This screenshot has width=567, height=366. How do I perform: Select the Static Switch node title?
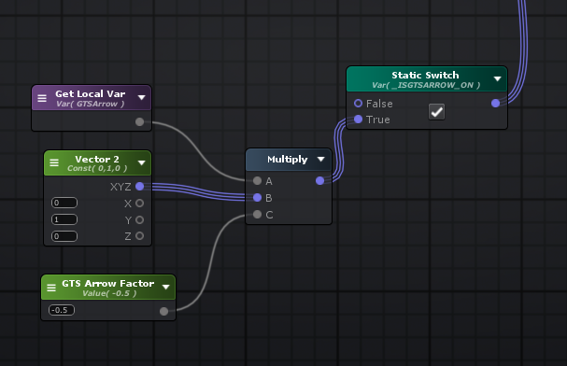[425, 75]
